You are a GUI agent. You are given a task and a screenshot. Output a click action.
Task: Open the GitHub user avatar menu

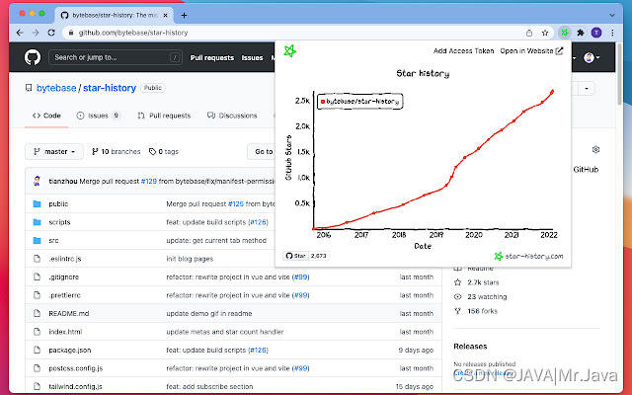coord(592,57)
